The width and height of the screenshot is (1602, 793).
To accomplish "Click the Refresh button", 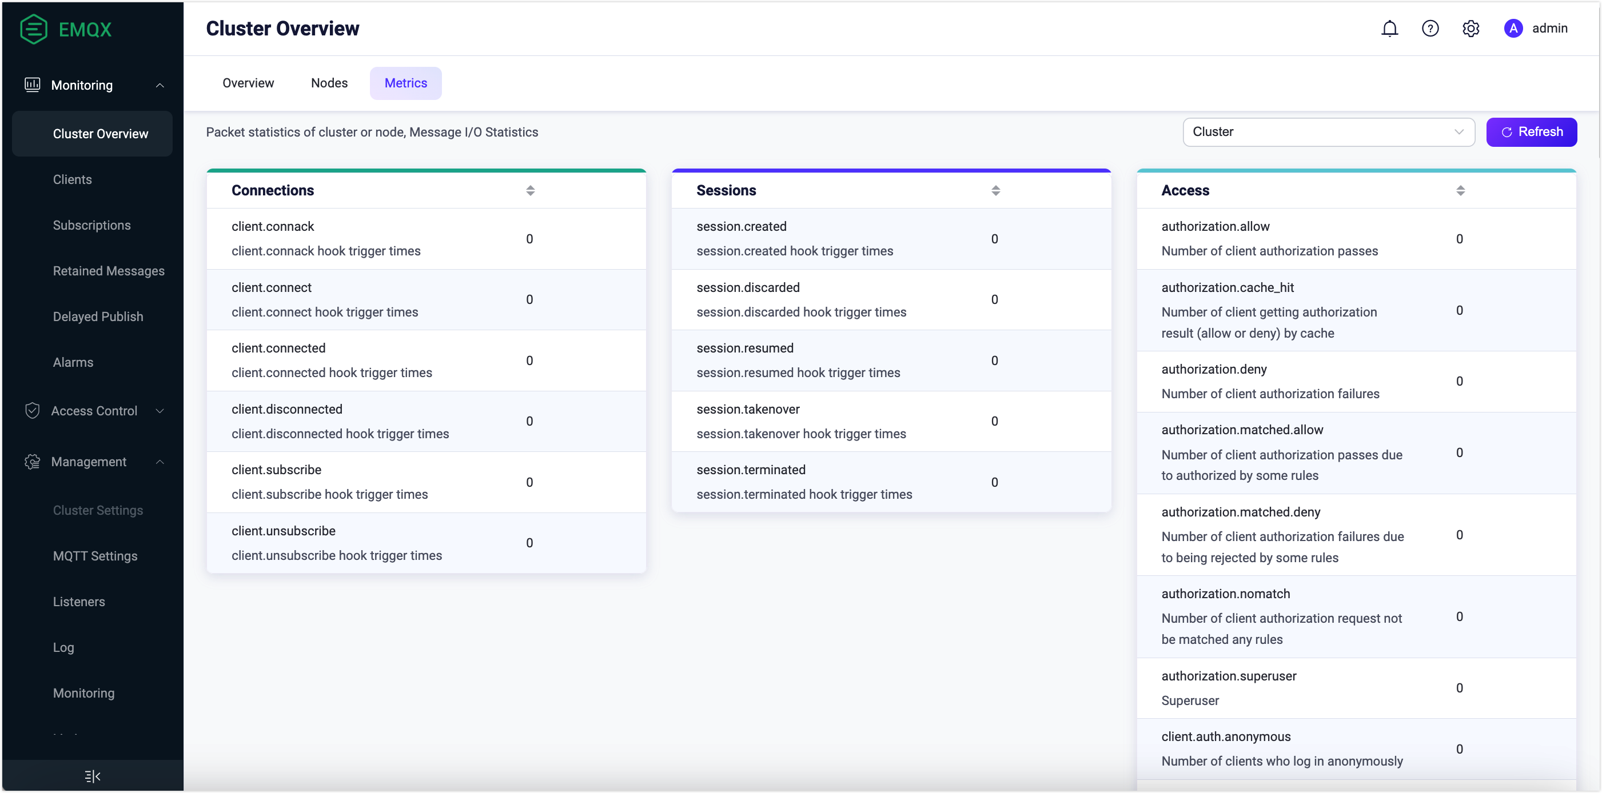I will (x=1531, y=131).
